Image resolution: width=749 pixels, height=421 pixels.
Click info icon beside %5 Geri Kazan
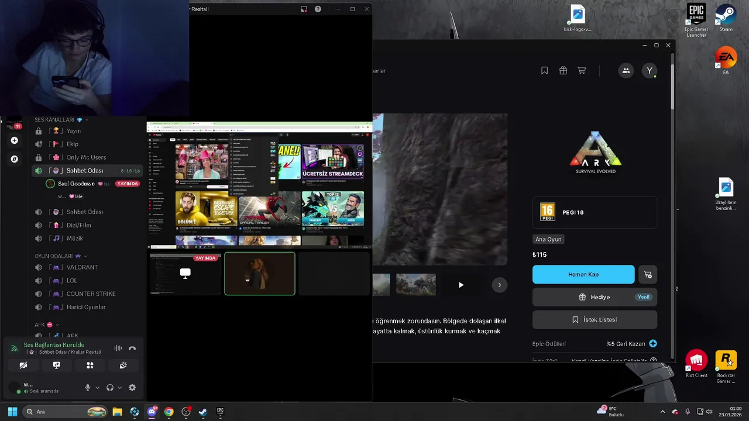[x=653, y=344]
